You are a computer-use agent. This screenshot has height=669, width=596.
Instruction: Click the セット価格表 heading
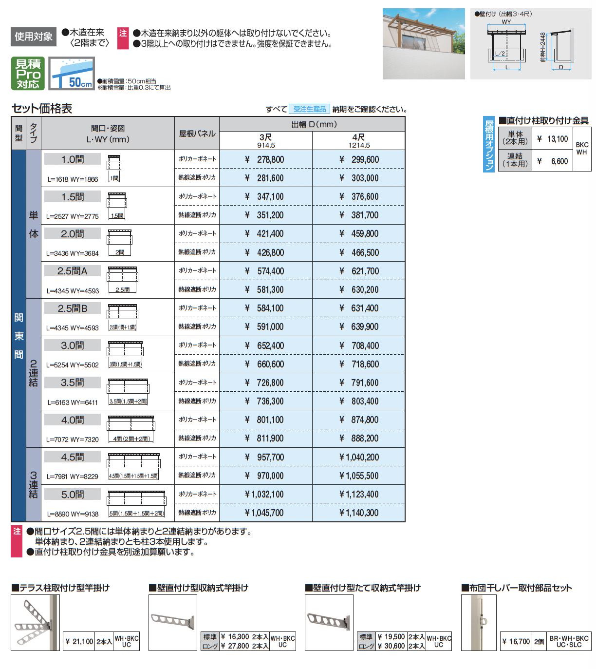point(42,108)
